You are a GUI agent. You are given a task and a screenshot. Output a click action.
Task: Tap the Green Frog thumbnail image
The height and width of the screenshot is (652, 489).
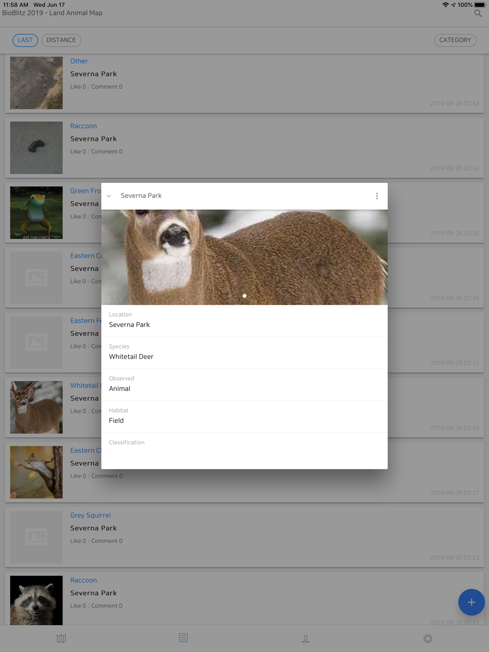pyautogui.click(x=36, y=213)
